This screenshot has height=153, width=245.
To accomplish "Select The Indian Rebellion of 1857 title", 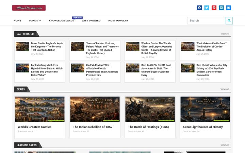I will pos(93,127).
